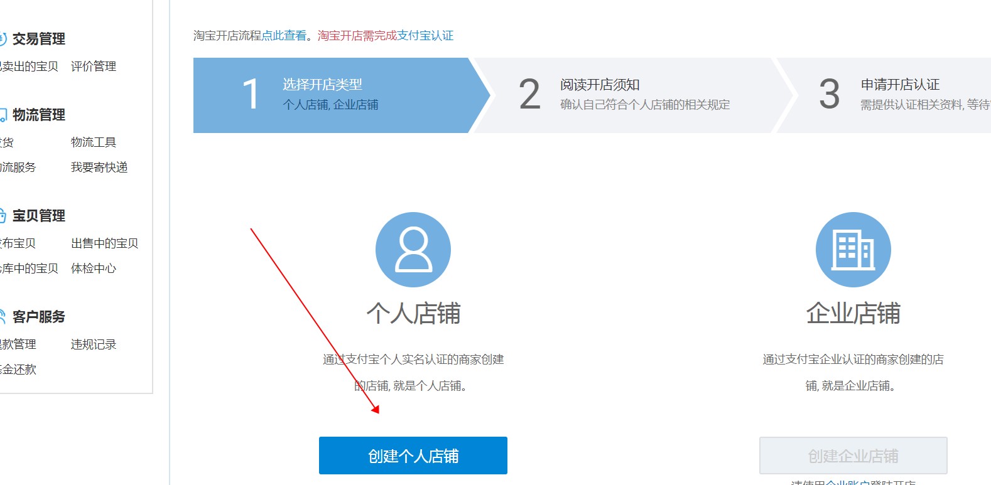991x485 pixels.
Task: Open the 支付宝认证 link
Action: (x=425, y=36)
